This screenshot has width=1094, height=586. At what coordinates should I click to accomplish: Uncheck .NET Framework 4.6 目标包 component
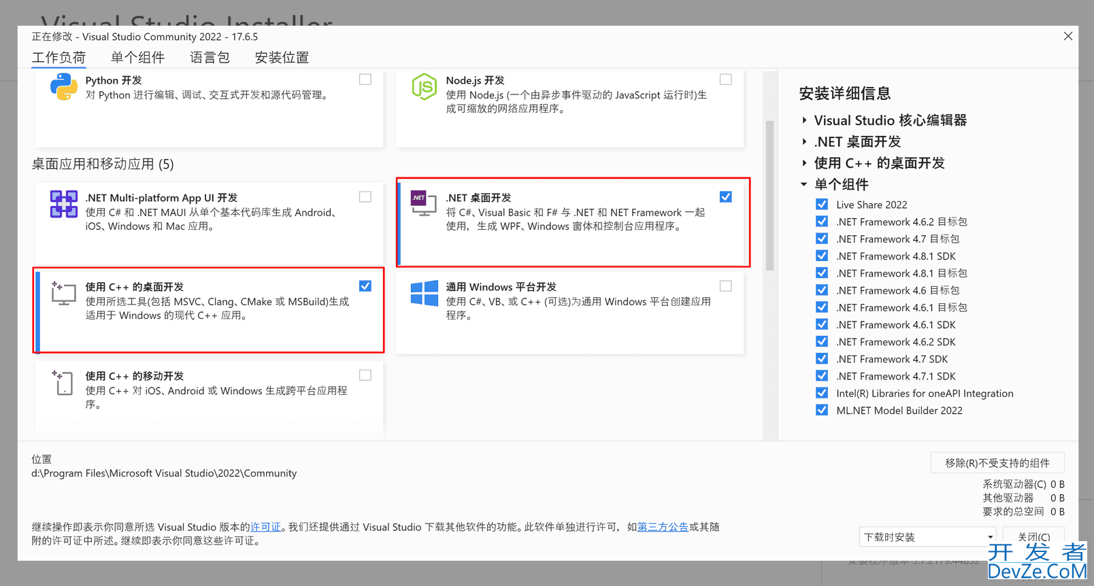click(822, 290)
